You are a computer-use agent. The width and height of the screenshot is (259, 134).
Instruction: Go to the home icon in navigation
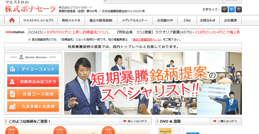tap(12, 20)
